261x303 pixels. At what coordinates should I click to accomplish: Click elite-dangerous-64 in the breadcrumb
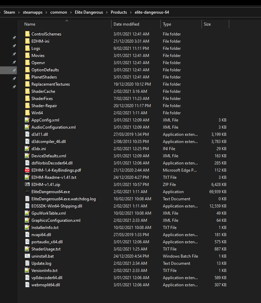pos(152,12)
